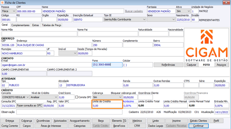Expand the Tipo IE dropdown
Viewport: 231px width, 129px height.
click(x=125, y=19)
